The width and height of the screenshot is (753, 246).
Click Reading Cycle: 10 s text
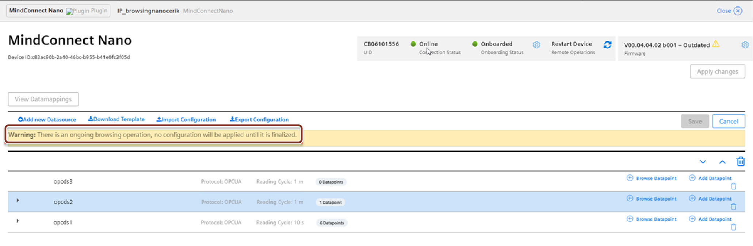[280, 222]
